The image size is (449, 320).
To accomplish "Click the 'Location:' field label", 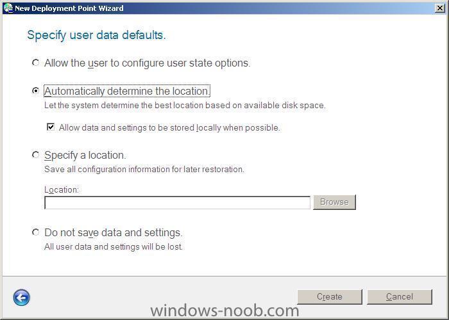I will coord(62,189).
